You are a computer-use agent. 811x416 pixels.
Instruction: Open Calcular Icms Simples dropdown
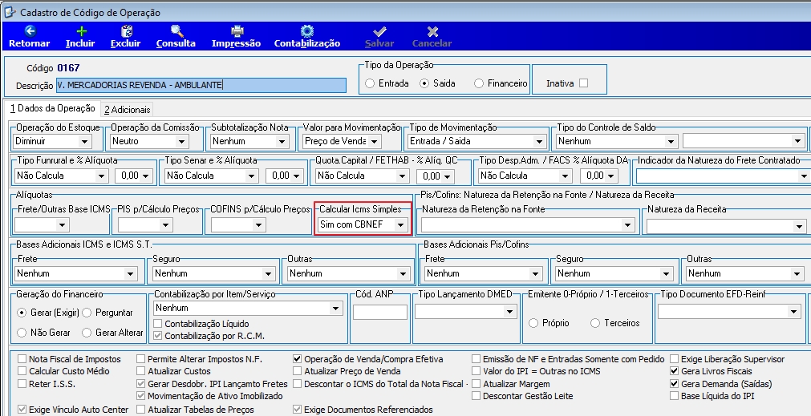pyautogui.click(x=400, y=224)
